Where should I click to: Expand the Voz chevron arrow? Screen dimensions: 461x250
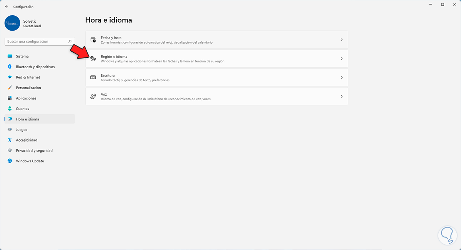tap(342, 96)
